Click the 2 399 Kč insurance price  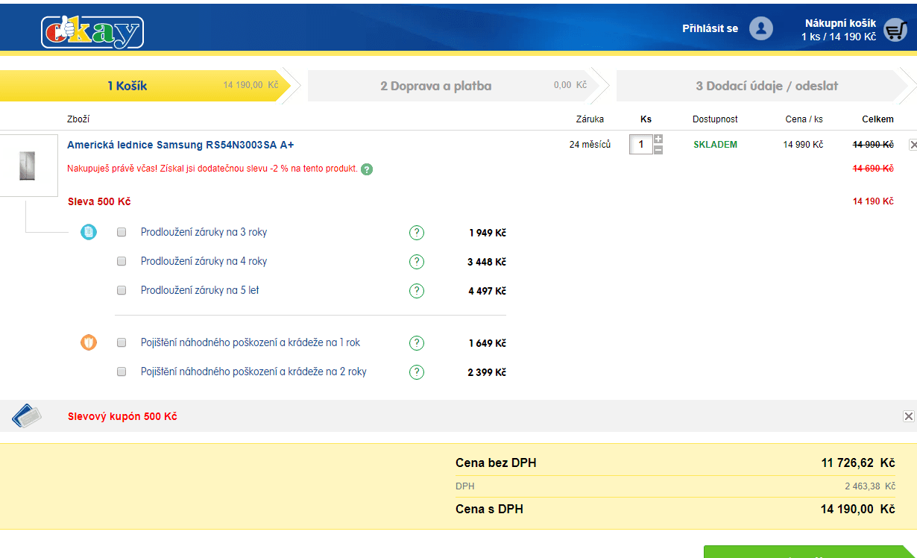(487, 373)
